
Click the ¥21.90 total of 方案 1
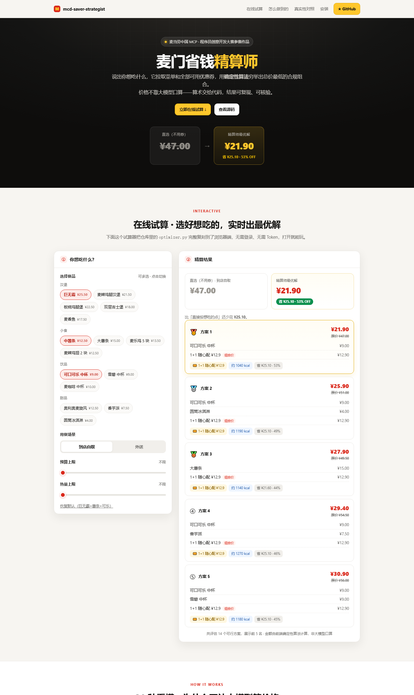(x=340, y=329)
